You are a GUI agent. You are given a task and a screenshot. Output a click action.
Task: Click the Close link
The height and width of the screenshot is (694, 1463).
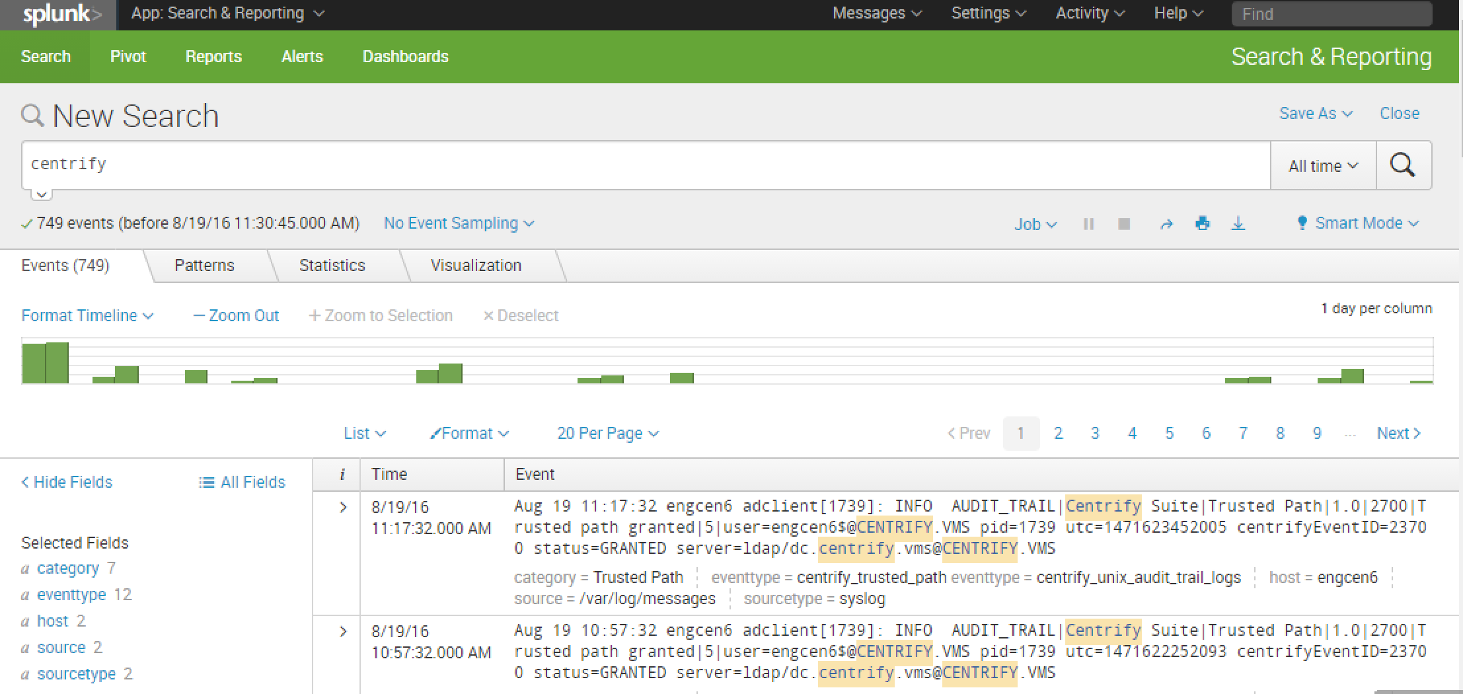tap(1400, 114)
